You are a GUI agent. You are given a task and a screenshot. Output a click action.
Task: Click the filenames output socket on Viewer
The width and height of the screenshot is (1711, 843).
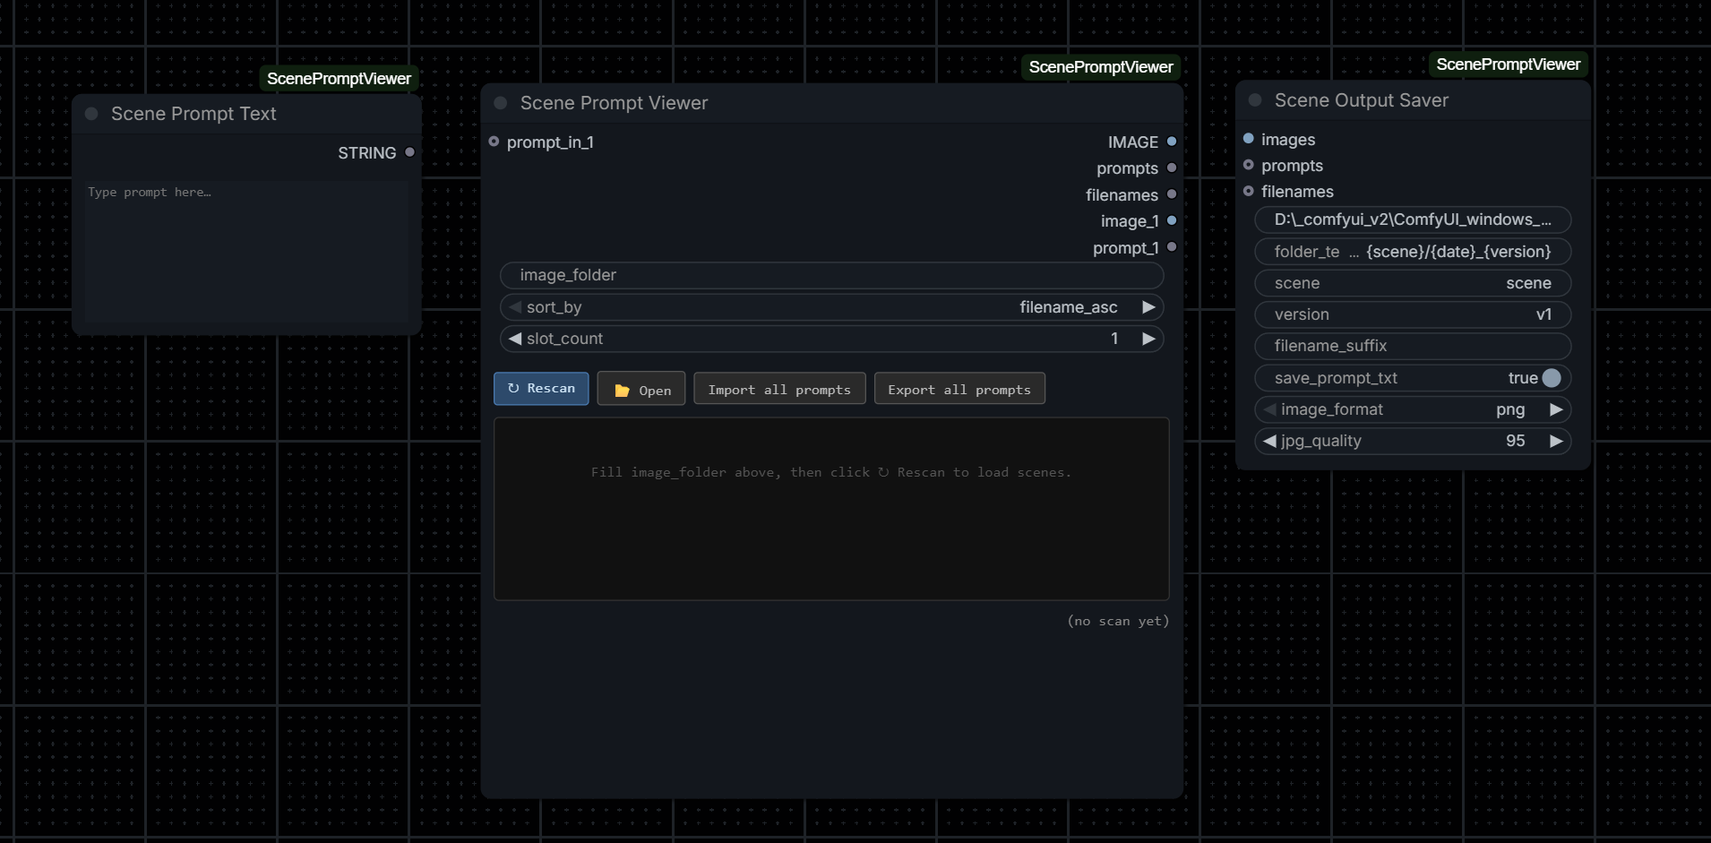pyautogui.click(x=1171, y=194)
